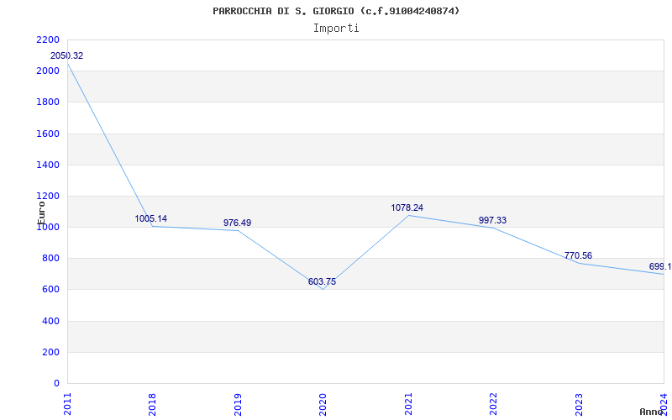Image resolution: width=672 pixels, height=420 pixels.
Task: Click the 0 y-axis value
Action: coord(56,384)
